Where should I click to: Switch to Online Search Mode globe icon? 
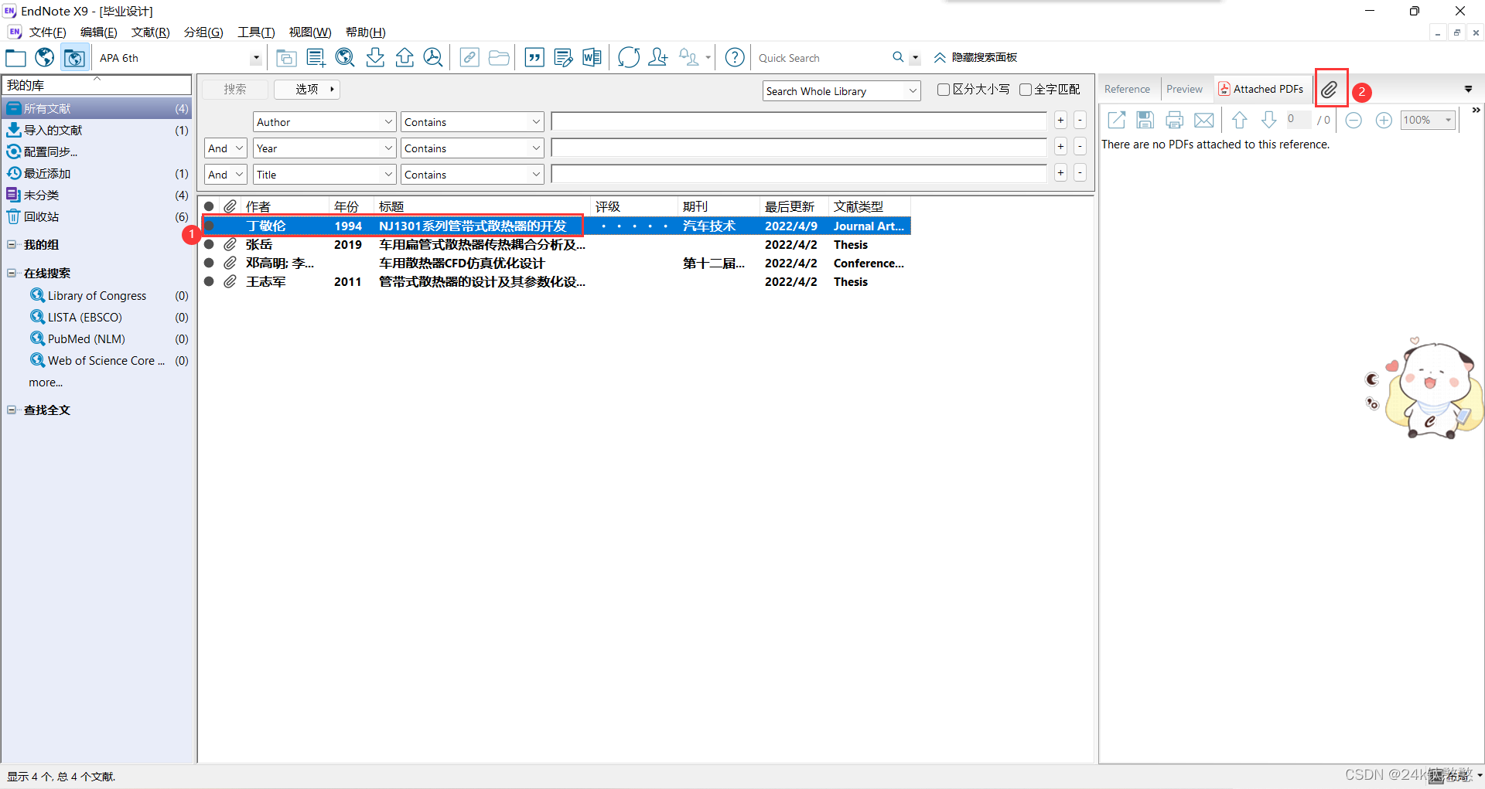coord(45,58)
